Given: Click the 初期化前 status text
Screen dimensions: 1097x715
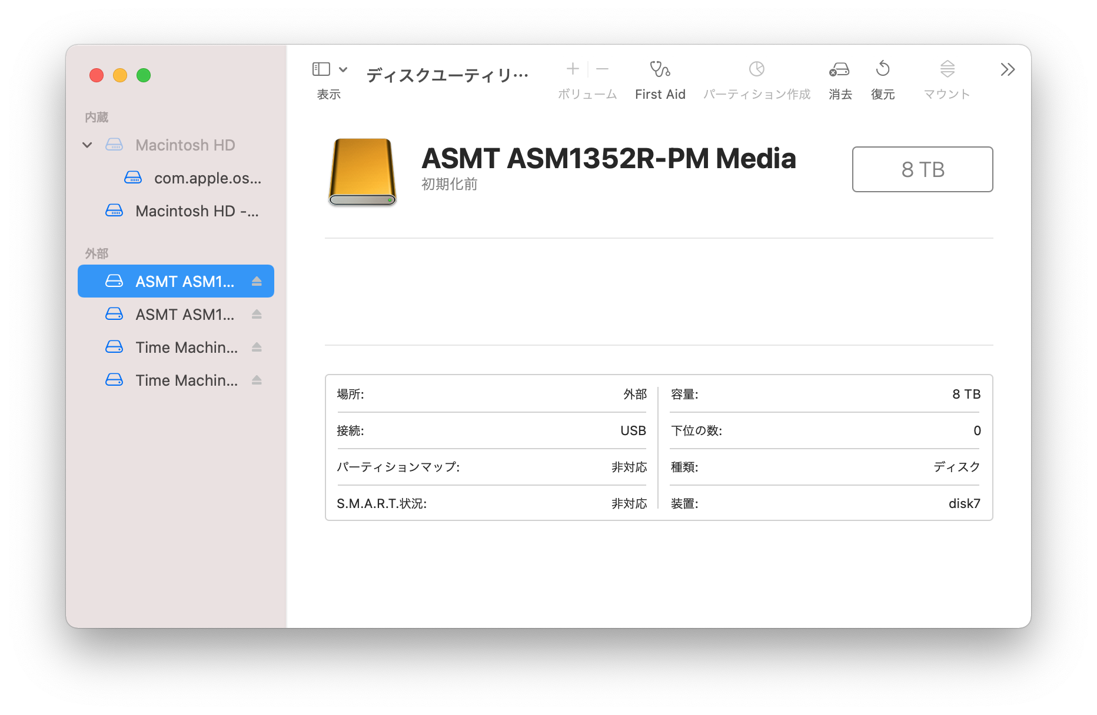Looking at the screenshot, I should tap(449, 184).
